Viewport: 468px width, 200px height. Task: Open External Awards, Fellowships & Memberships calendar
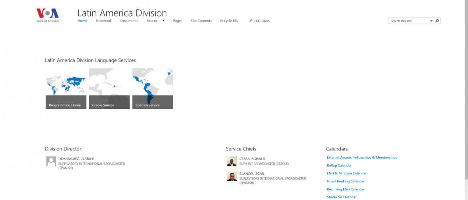pos(362,157)
